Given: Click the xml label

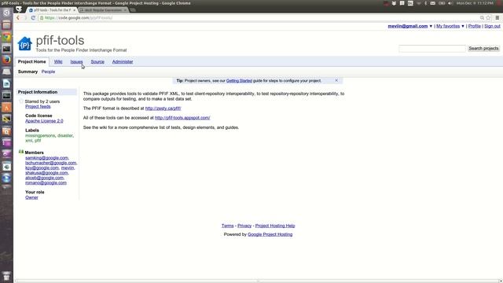Looking at the screenshot, I should [28, 141].
